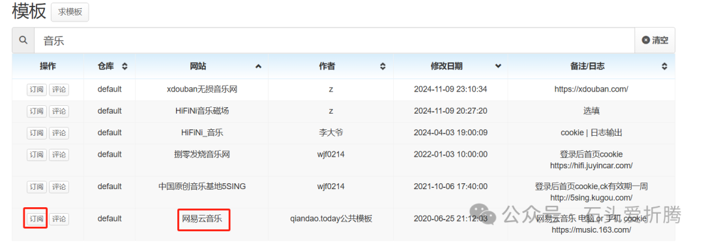Open comments for HiFiNi_音乐

[59, 133]
